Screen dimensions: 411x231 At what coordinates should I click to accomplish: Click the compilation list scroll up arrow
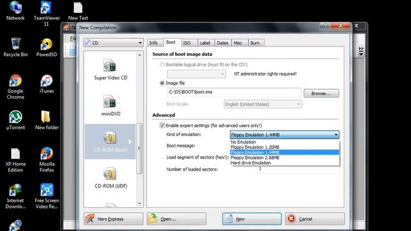click(x=140, y=55)
